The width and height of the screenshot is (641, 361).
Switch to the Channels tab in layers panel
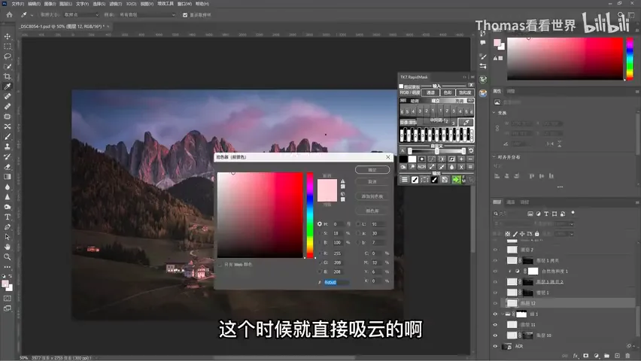tap(511, 202)
